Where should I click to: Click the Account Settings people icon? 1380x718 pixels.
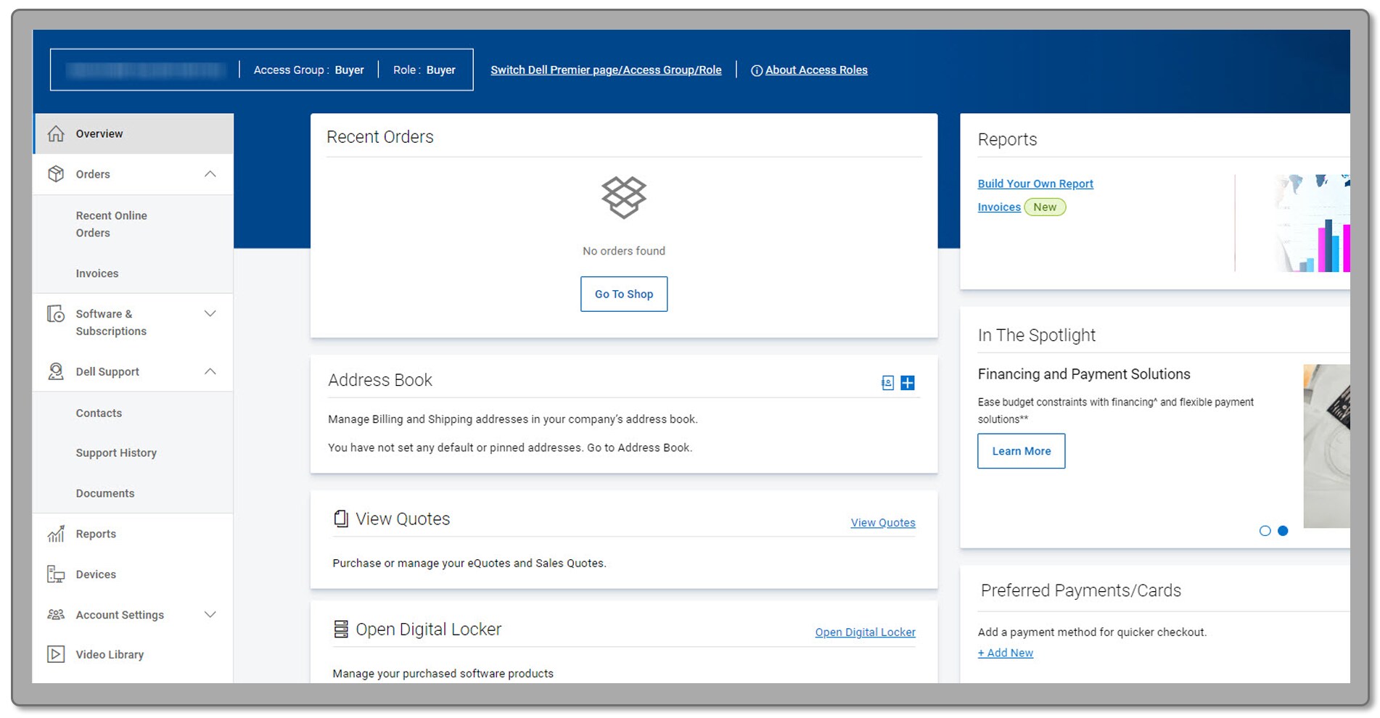coord(56,614)
